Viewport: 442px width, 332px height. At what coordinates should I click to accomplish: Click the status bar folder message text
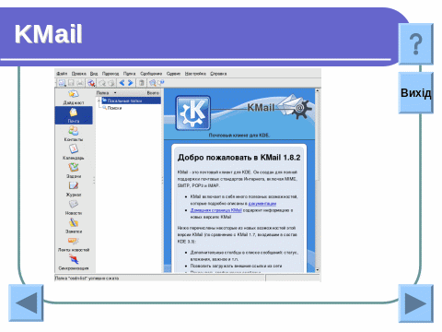pos(87,279)
